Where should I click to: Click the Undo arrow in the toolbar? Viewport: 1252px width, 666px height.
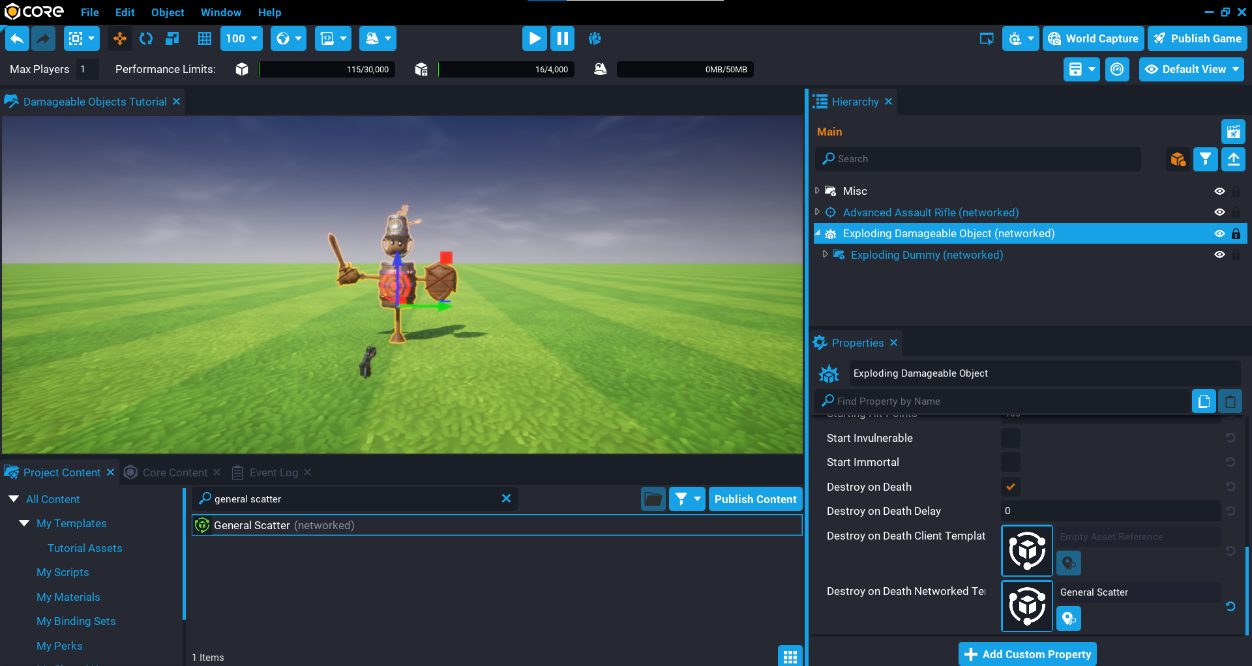[x=18, y=38]
